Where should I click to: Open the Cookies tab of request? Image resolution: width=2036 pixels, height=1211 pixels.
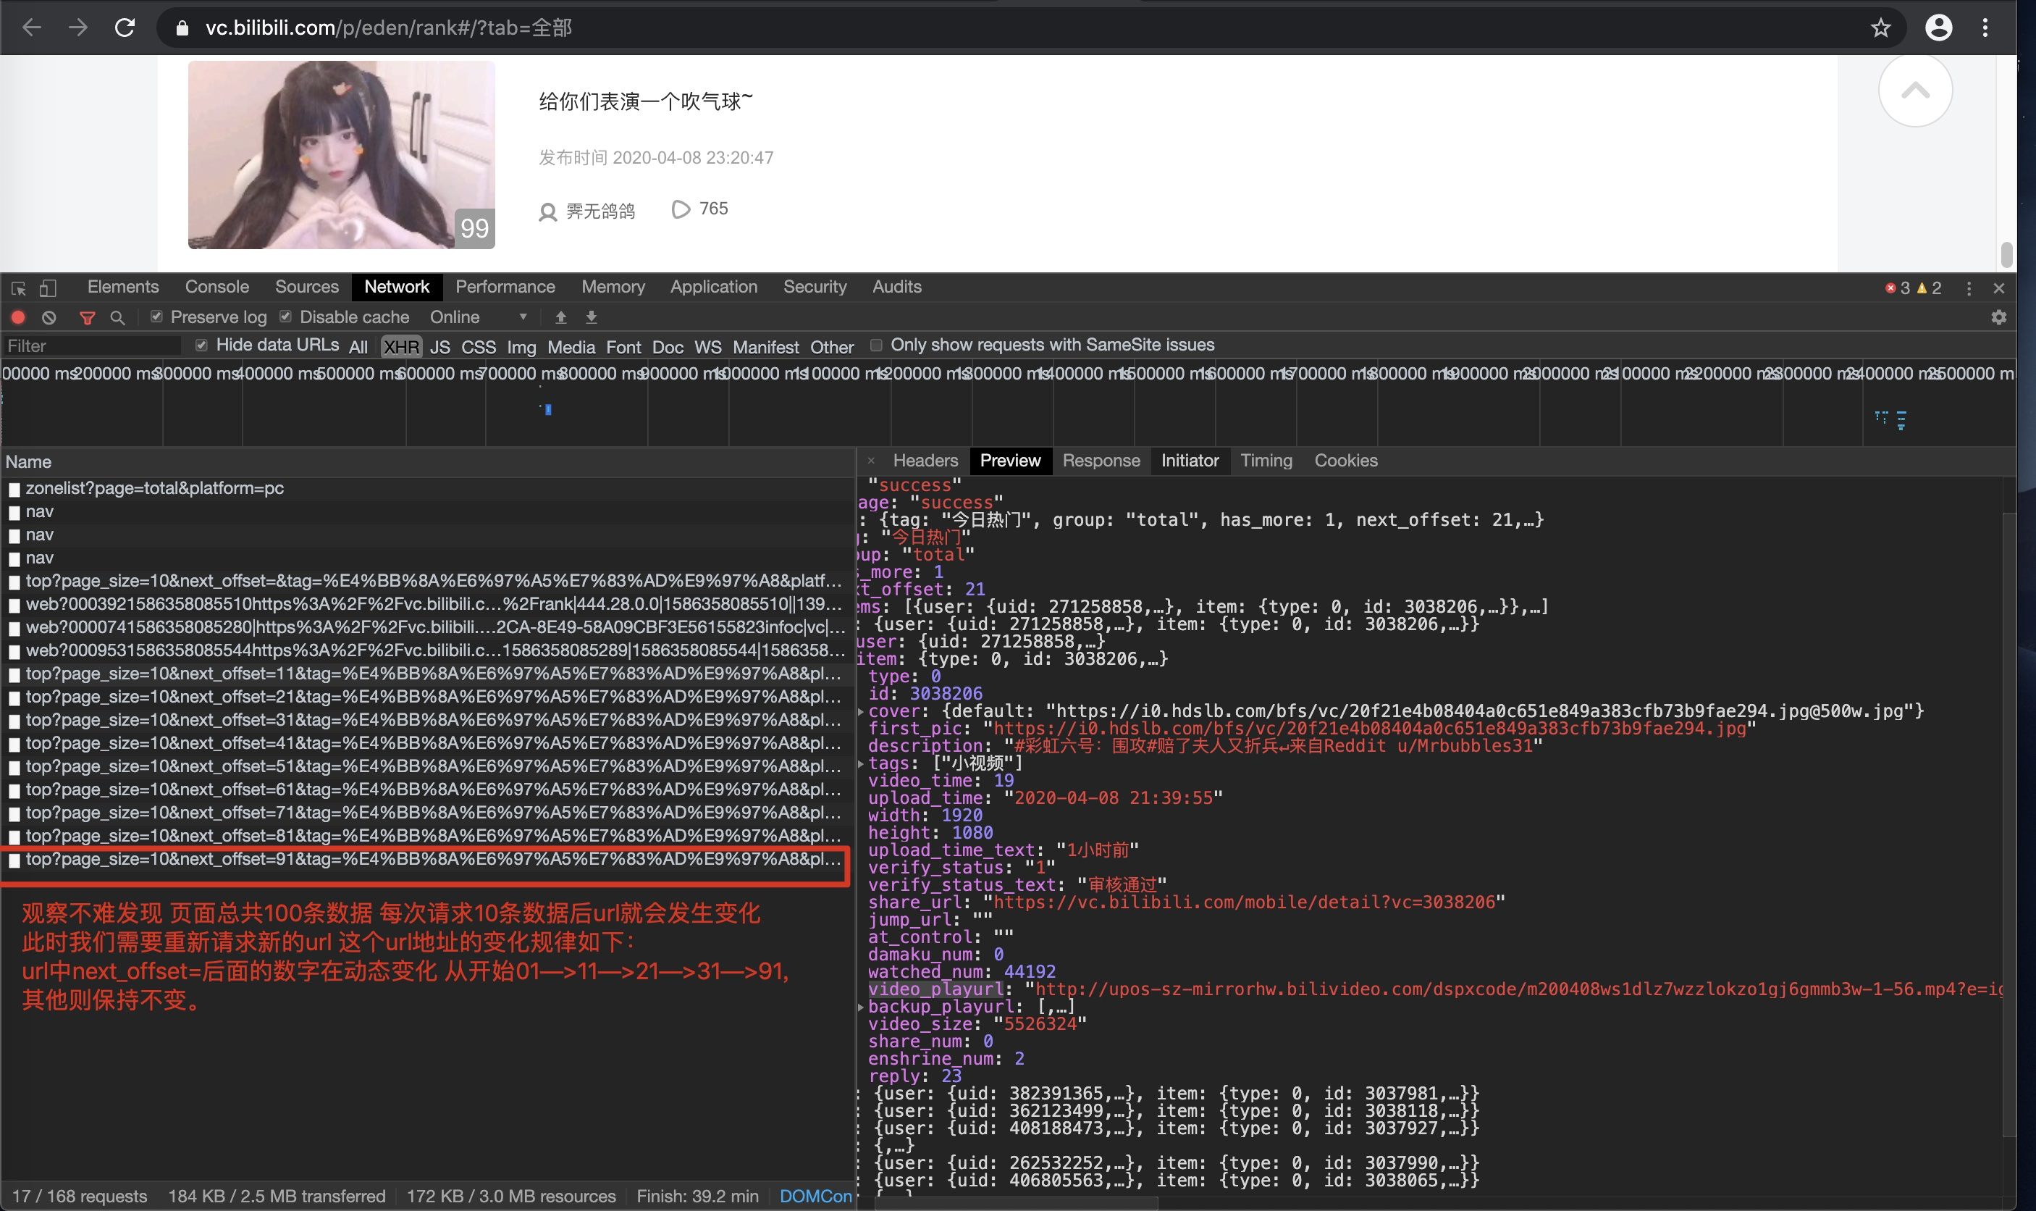(x=1346, y=461)
